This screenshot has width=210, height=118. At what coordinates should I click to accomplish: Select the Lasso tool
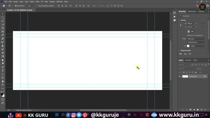(3, 21)
